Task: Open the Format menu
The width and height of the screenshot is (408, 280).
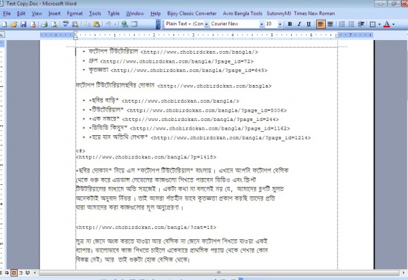Action: coord(75,14)
